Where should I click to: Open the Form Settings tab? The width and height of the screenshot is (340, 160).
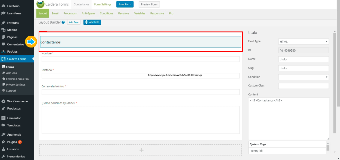tap(103, 4)
